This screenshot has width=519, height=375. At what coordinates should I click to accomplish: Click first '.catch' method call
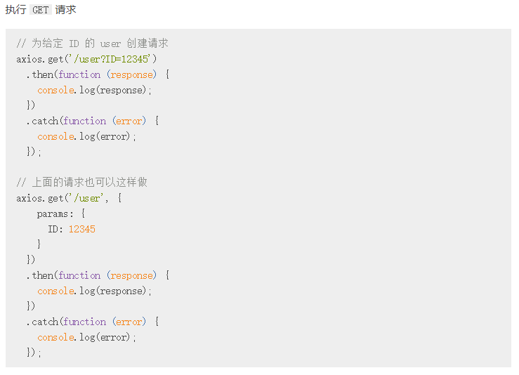tap(42, 121)
